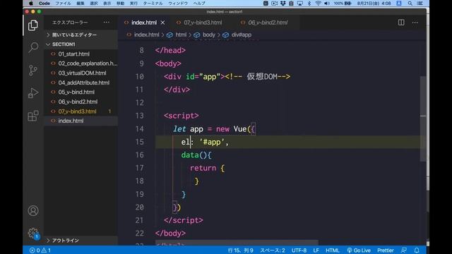Viewport: 452px width, 254px height.
Task: Open the ヘルプ menu
Action: point(199,4)
